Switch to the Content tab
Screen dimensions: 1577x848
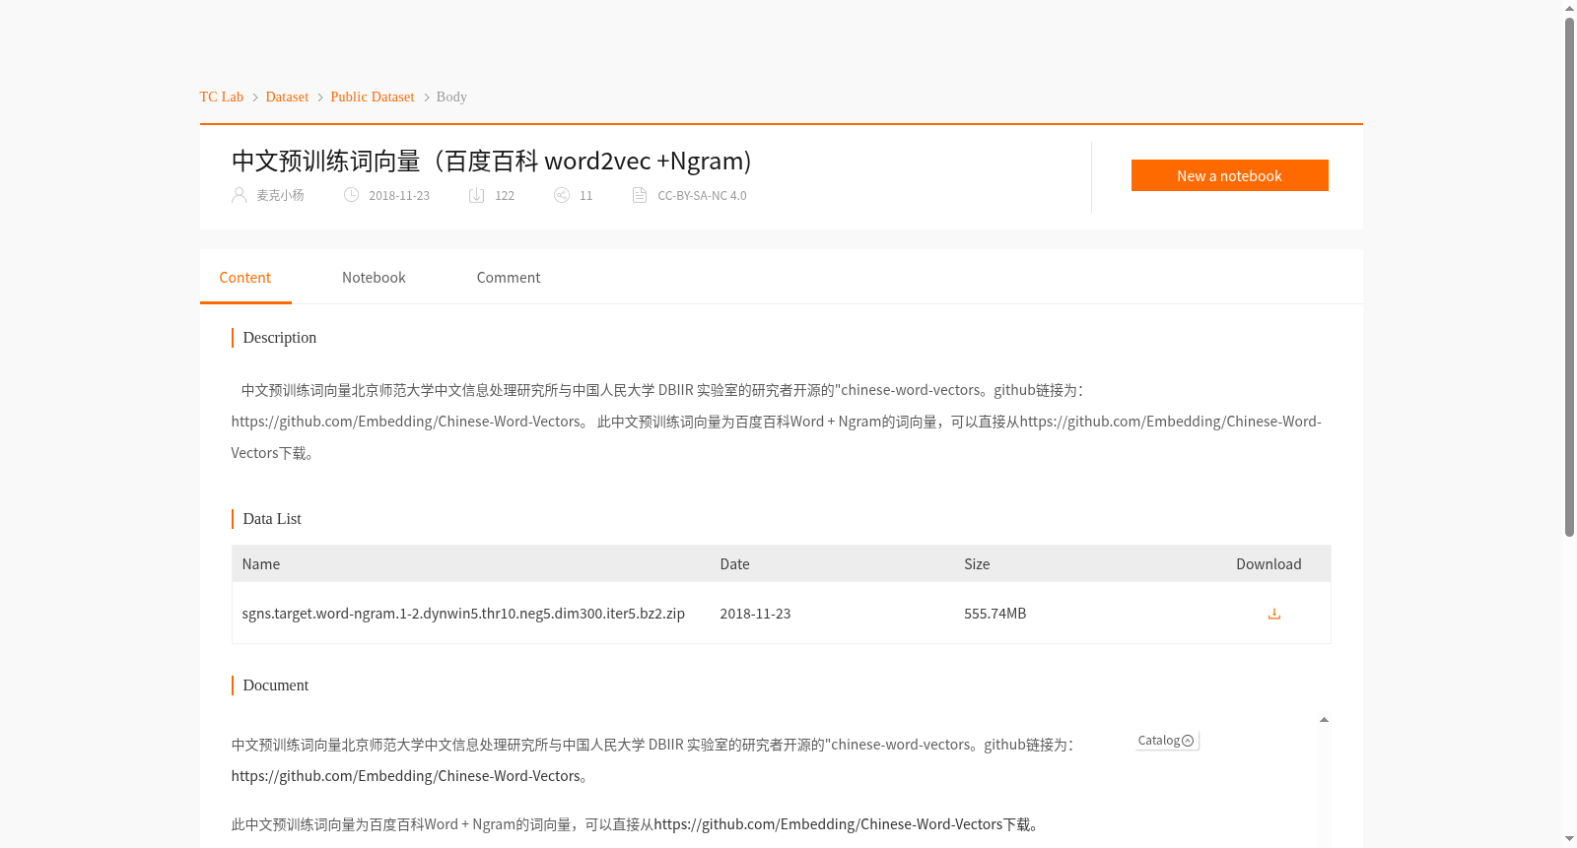click(x=245, y=278)
